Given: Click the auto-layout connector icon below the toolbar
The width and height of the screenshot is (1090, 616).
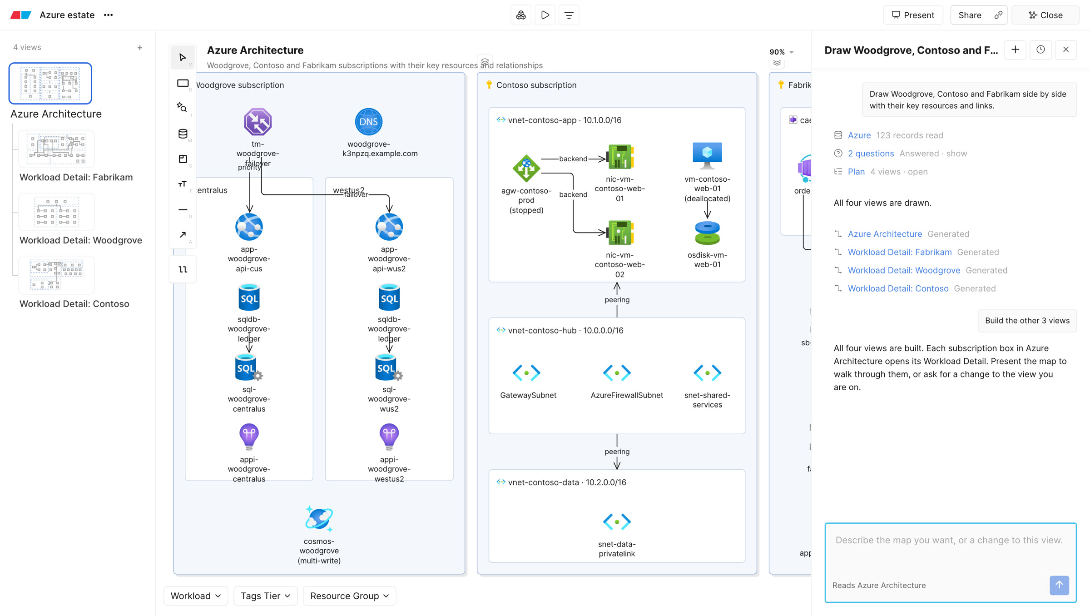Looking at the screenshot, I should [183, 269].
